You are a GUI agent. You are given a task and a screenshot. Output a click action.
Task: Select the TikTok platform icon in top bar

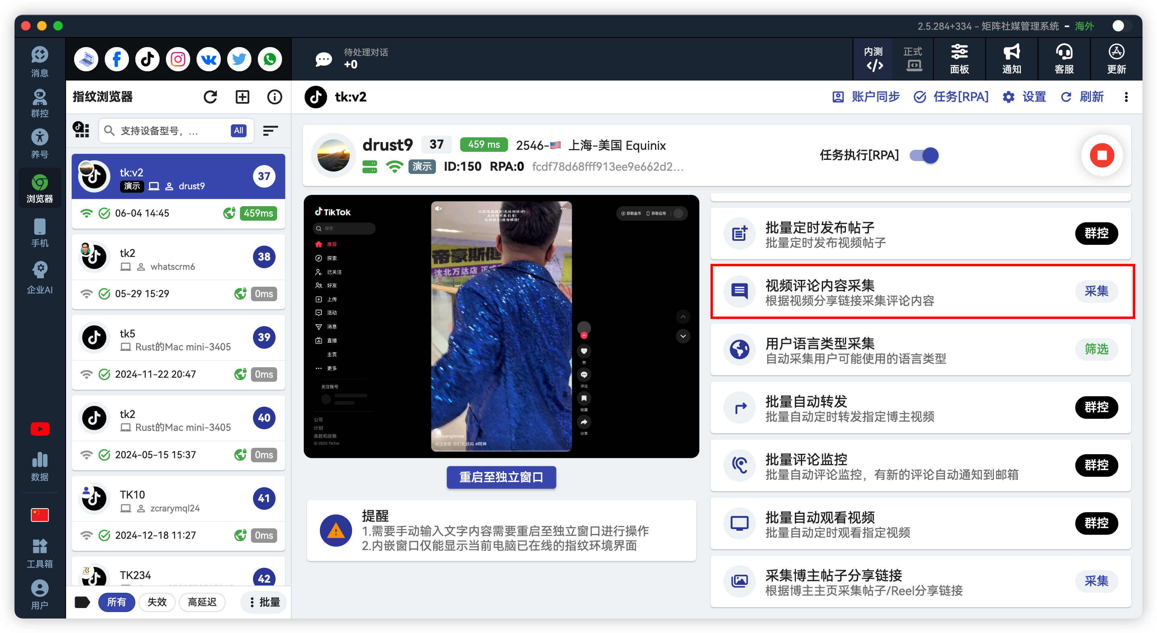click(x=147, y=59)
